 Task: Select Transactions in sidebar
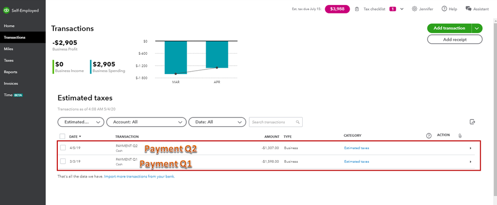(x=23, y=37)
